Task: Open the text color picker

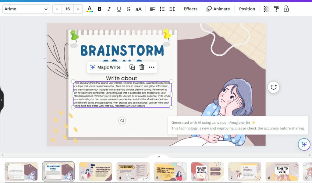Action: [89, 9]
